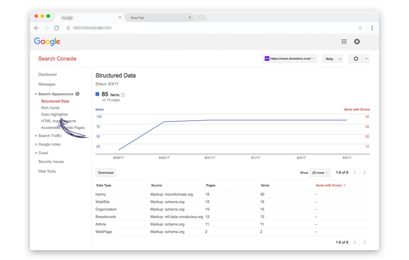The image size is (409, 260).
Task: Bookmark the page with the star icon
Action: tap(360, 28)
